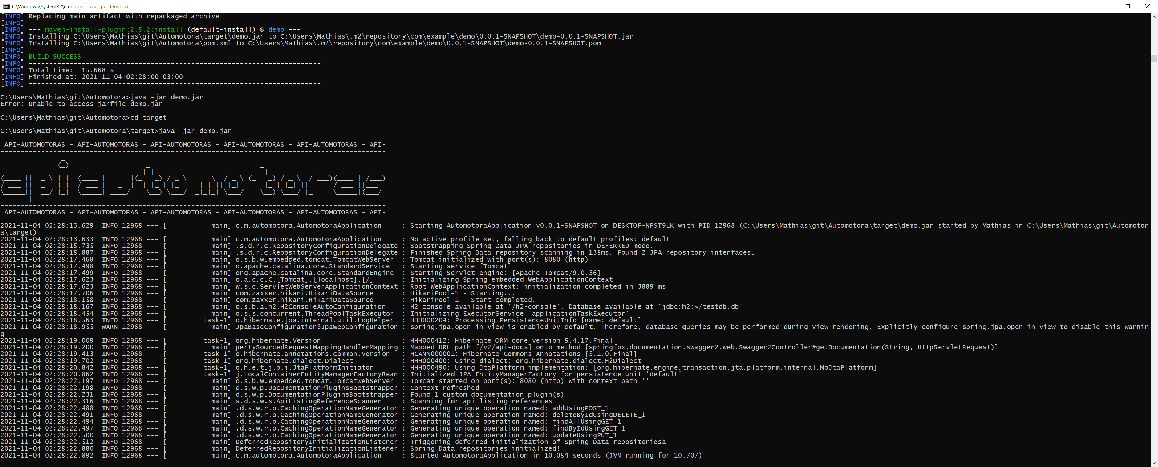Click 'Error: Unable to access jarfile demo.jar' line
1158x467 pixels.
82,104
